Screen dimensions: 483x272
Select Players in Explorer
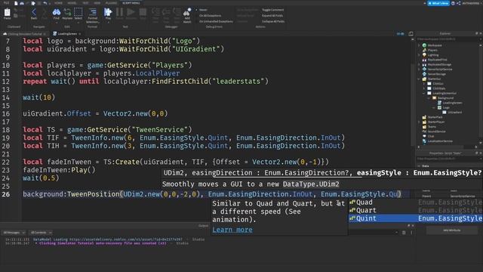tap(432, 50)
